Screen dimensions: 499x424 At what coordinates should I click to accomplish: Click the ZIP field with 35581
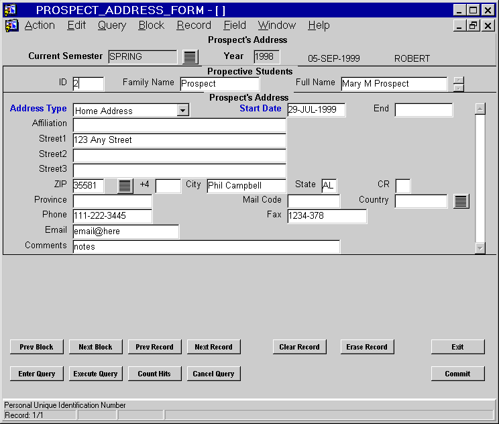coord(88,186)
